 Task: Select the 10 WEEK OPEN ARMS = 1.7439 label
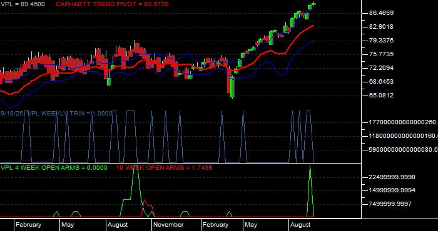pos(164,168)
